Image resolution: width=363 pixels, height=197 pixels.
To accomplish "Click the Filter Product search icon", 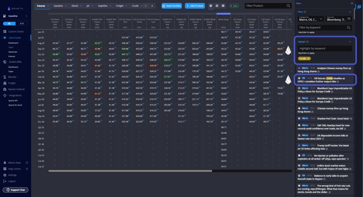I will (x=289, y=6).
